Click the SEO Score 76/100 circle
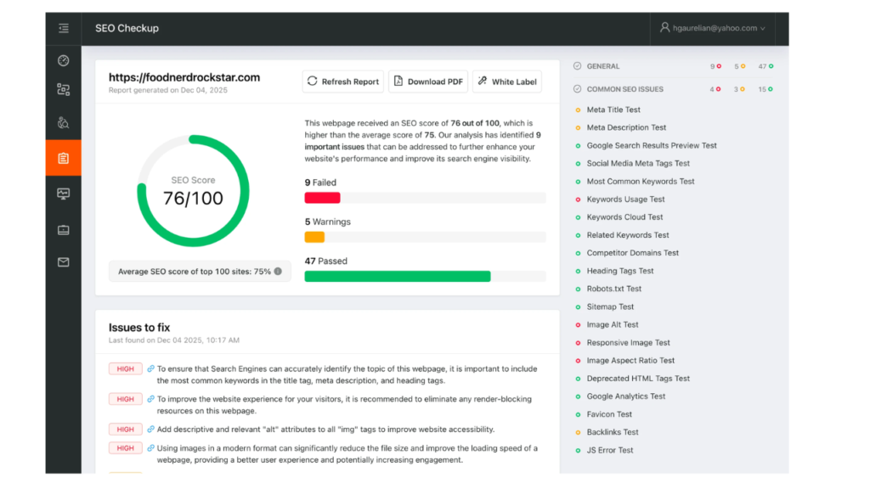 click(193, 191)
